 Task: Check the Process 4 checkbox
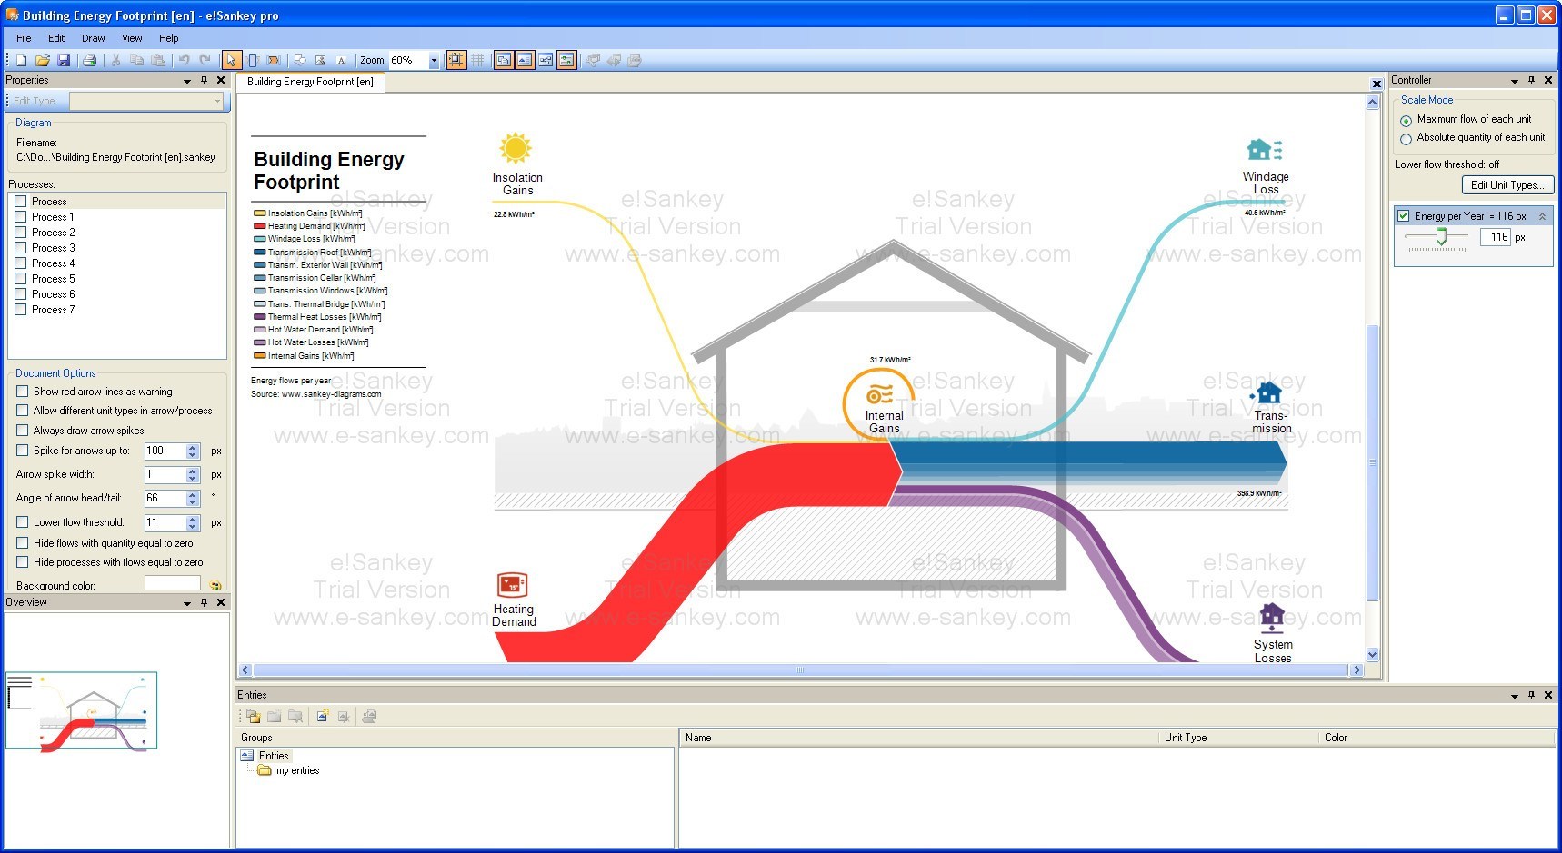[21, 263]
